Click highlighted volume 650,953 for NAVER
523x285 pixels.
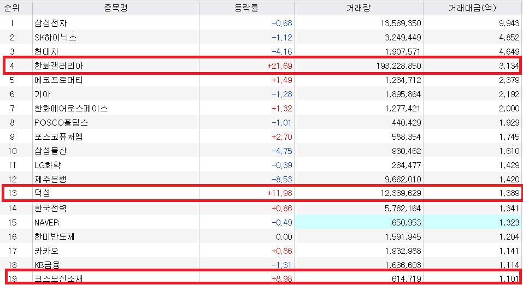click(x=406, y=223)
